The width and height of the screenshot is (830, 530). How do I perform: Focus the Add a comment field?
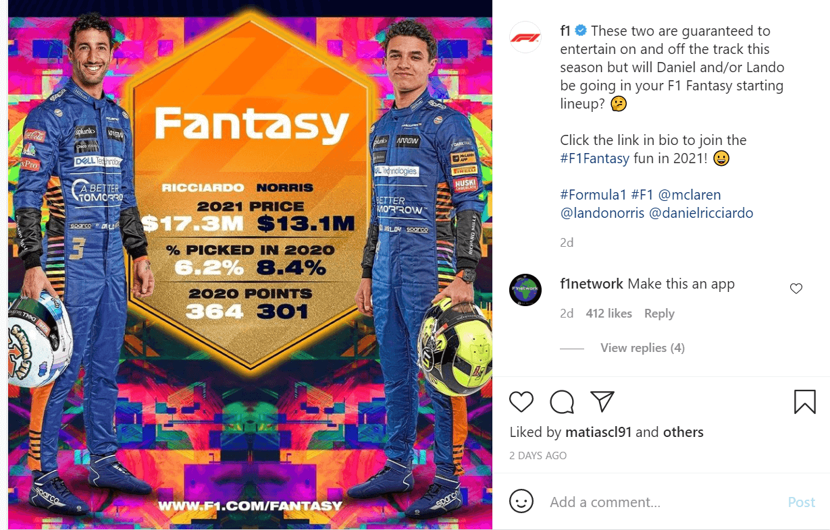(x=662, y=502)
